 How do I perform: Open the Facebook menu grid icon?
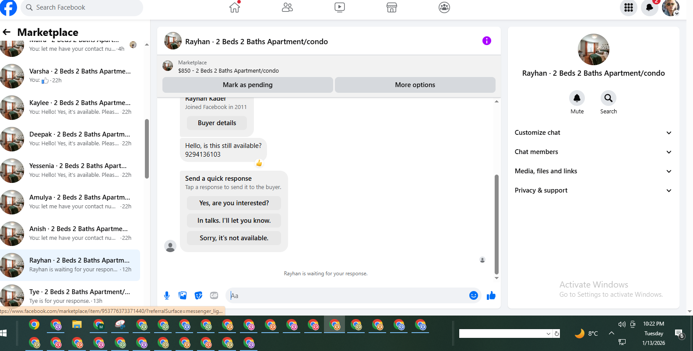click(x=629, y=7)
